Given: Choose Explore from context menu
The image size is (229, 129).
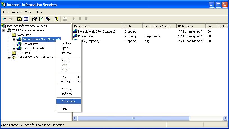Looking at the screenshot, I should (x=68, y=43).
